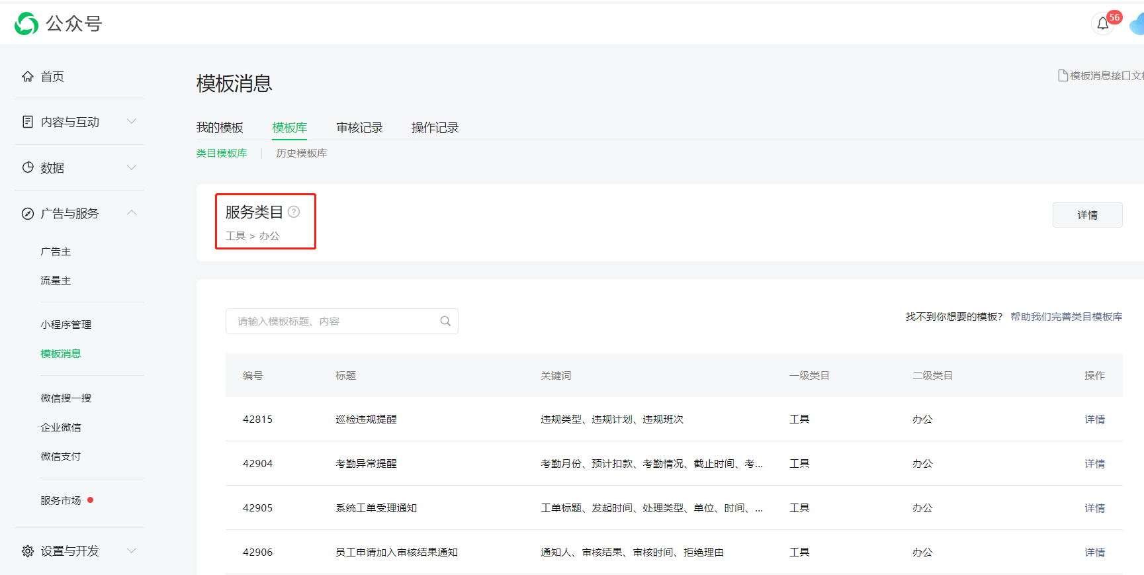Click the 详情 button in 服务类目 card
The image size is (1144, 575).
click(x=1087, y=215)
